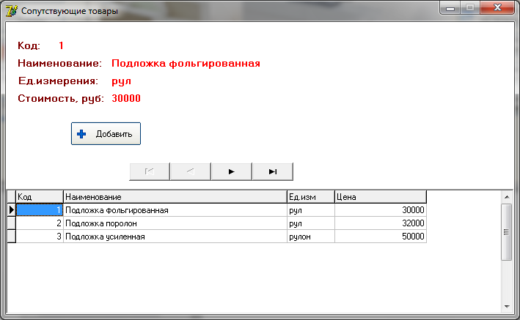
Task: Click row selector of Подложка поролон row
Action: point(12,223)
